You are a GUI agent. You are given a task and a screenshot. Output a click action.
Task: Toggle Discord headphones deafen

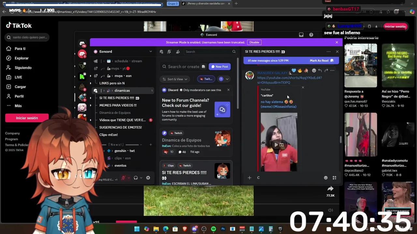(x=136, y=178)
